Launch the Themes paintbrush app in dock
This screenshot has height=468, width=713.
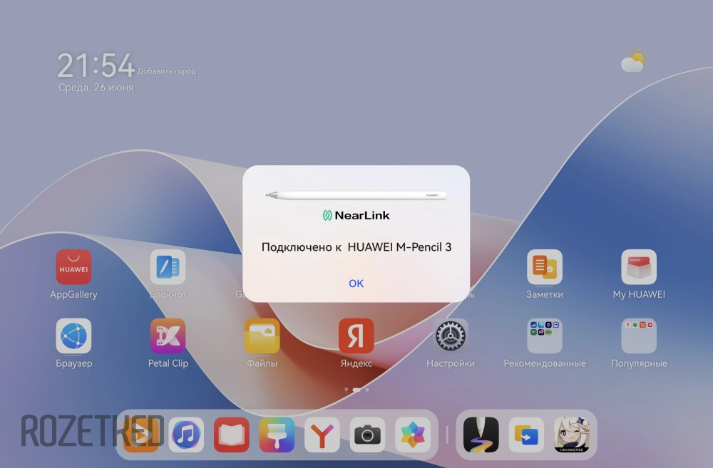tap(277, 435)
